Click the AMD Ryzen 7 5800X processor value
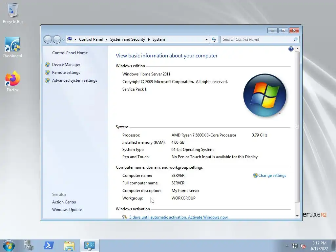 pyautogui.click(x=204, y=135)
